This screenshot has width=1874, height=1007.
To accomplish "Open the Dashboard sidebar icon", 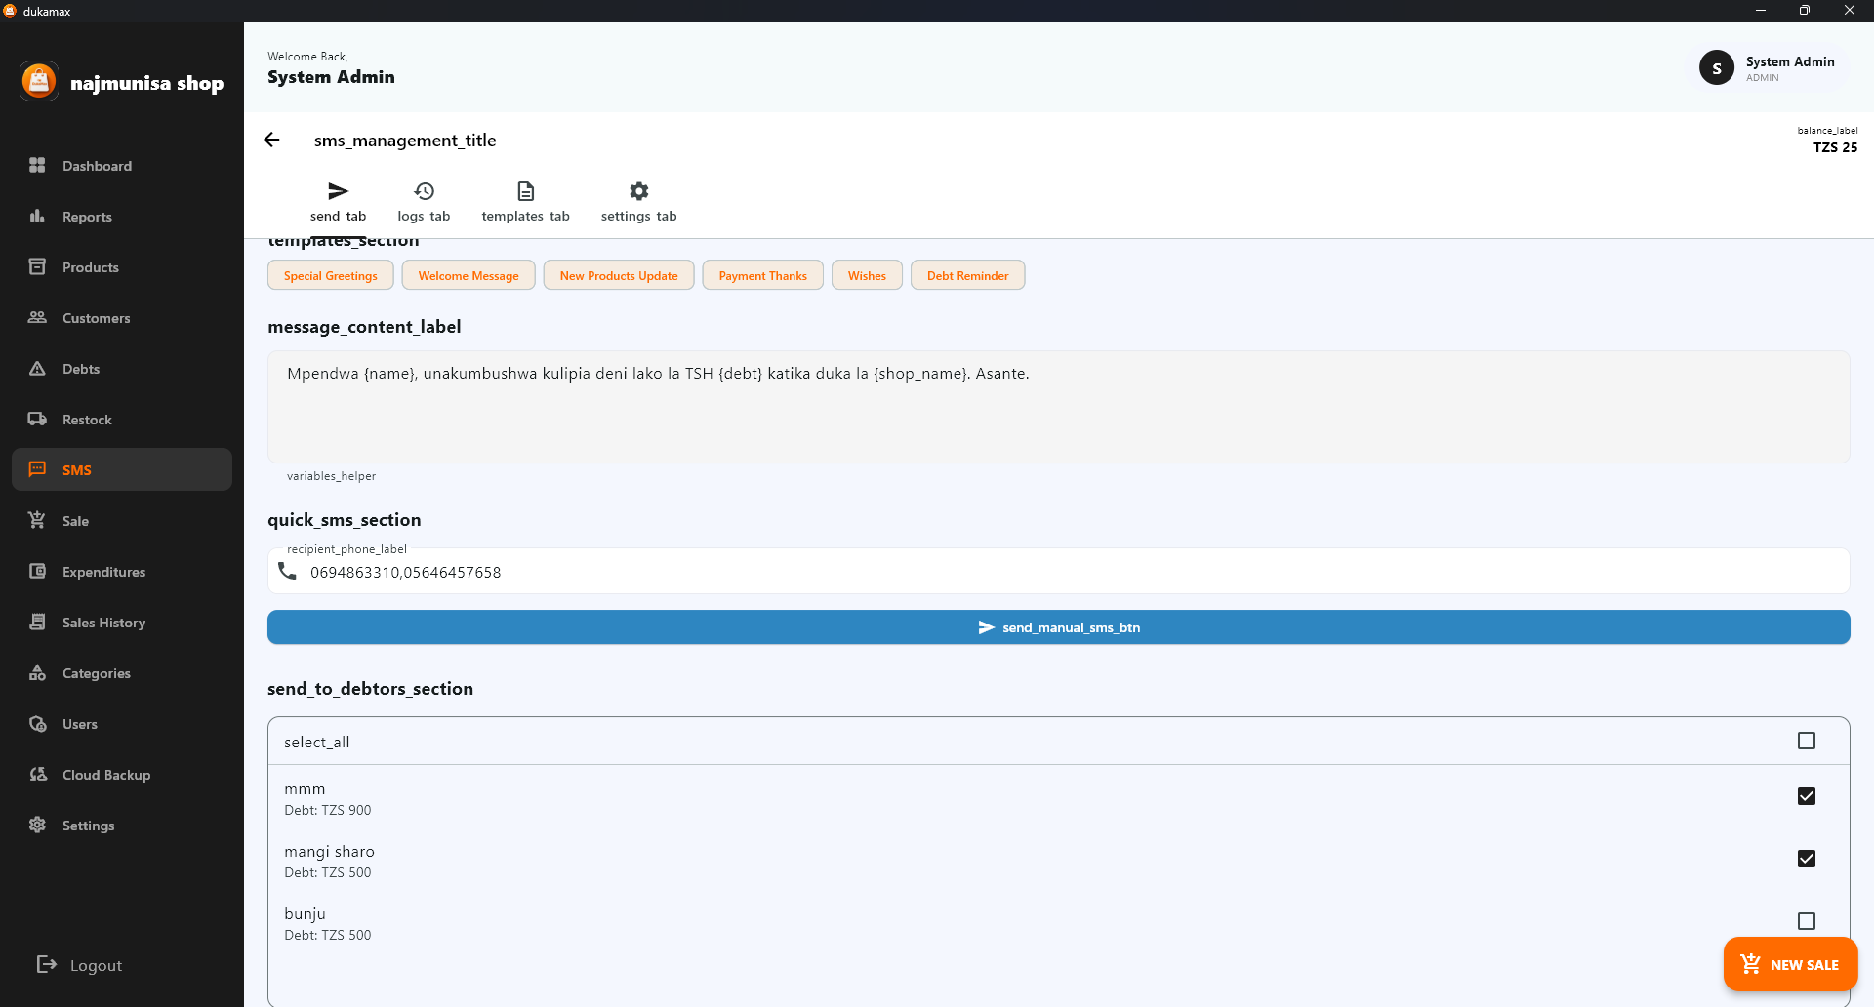I will (x=37, y=165).
